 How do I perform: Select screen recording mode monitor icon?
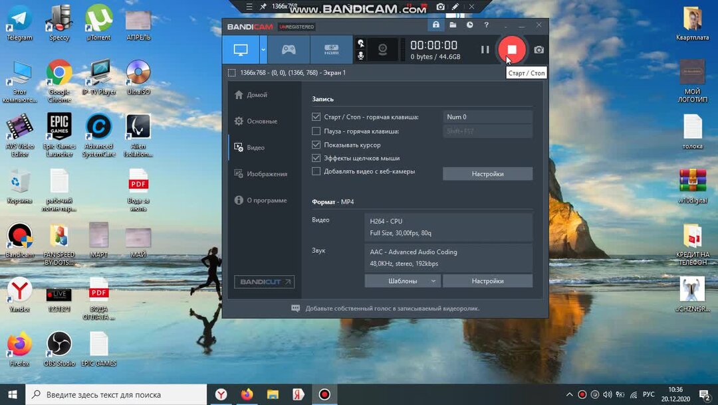tap(241, 49)
